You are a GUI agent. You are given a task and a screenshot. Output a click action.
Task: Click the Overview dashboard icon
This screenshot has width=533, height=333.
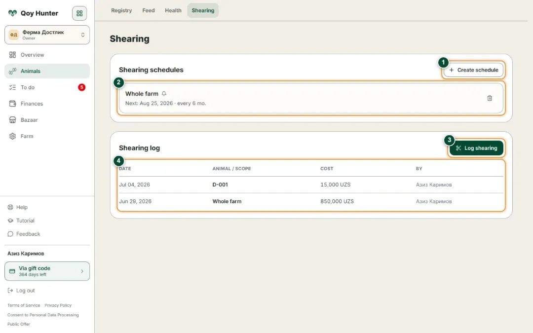(12, 55)
